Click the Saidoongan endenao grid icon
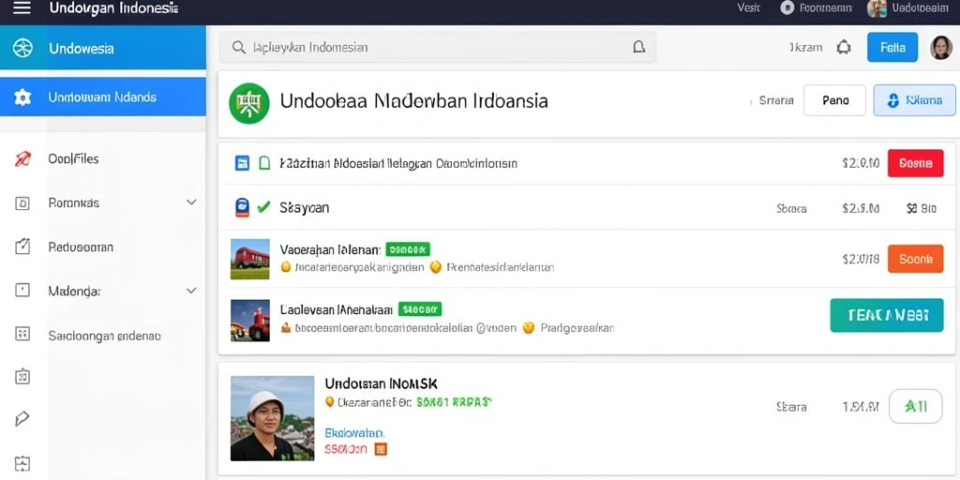This screenshot has height=480, width=960. pos(22,334)
